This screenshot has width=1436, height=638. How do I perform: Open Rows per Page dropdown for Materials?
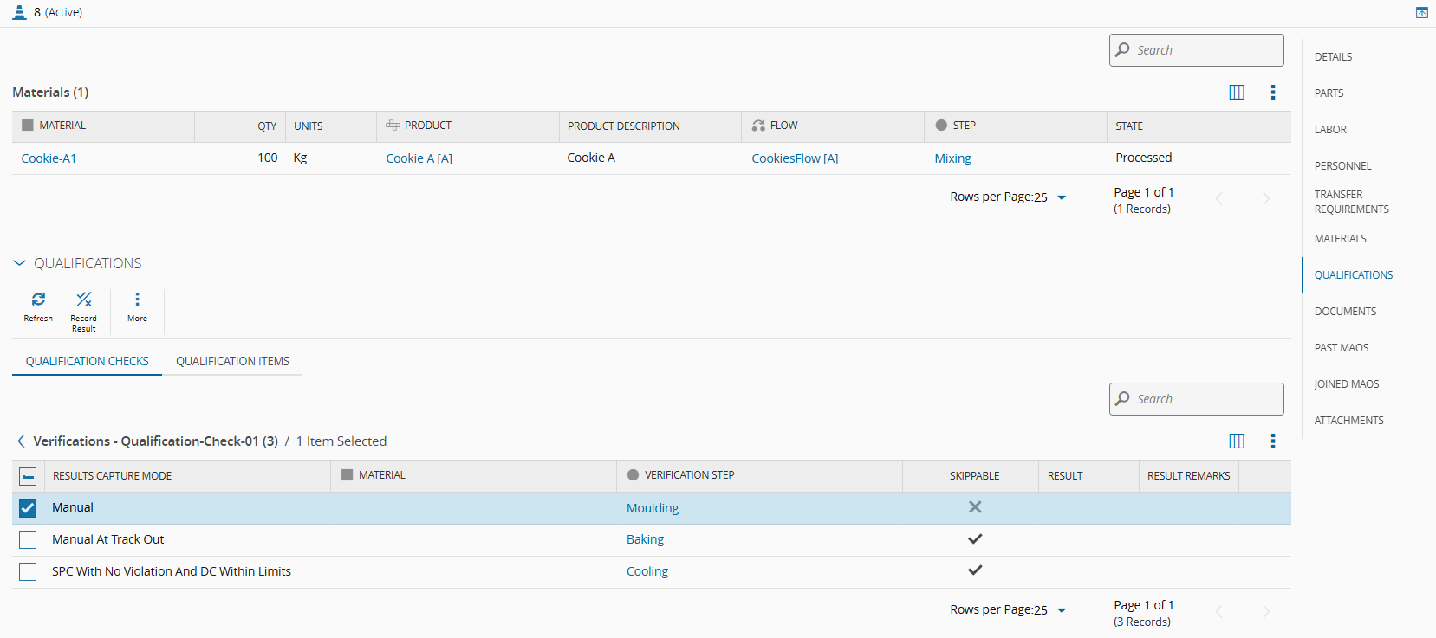[1062, 197]
